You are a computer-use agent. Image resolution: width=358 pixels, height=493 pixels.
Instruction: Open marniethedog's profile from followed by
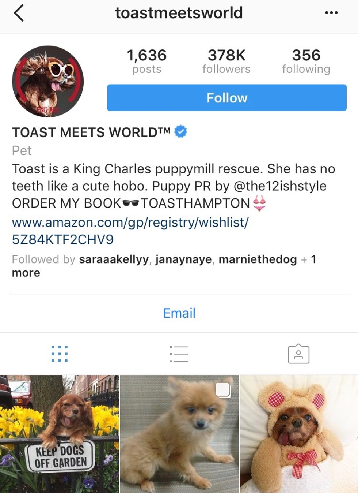[x=258, y=259]
